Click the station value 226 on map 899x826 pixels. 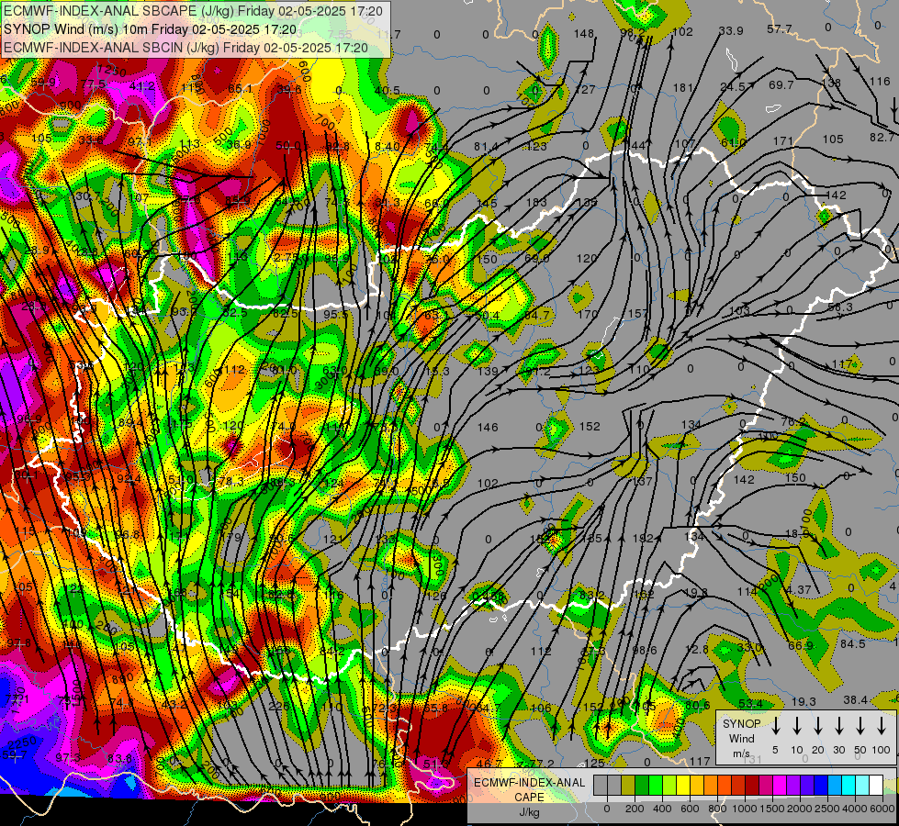[278, 706]
